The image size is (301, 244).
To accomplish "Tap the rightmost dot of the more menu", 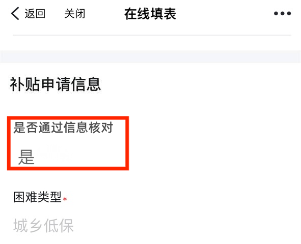I will 289,13.
